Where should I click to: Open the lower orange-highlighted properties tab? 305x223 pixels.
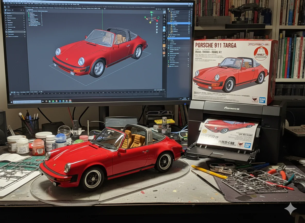point(164,53)
